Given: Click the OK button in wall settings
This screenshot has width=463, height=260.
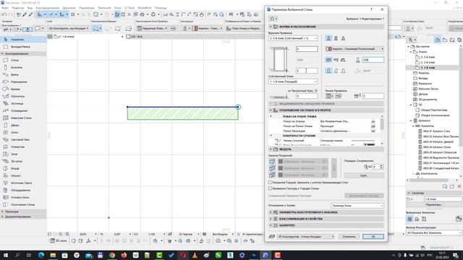Looking at the screenshot, I should click(373, 236).
